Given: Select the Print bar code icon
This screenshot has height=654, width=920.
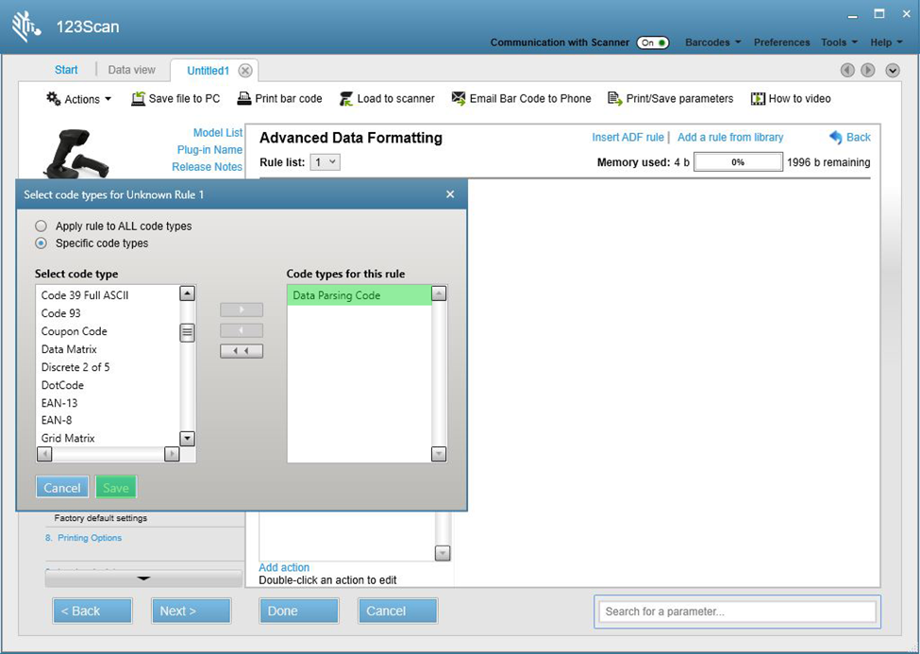Looking at the screenshot, I should [x=244, y=98].
